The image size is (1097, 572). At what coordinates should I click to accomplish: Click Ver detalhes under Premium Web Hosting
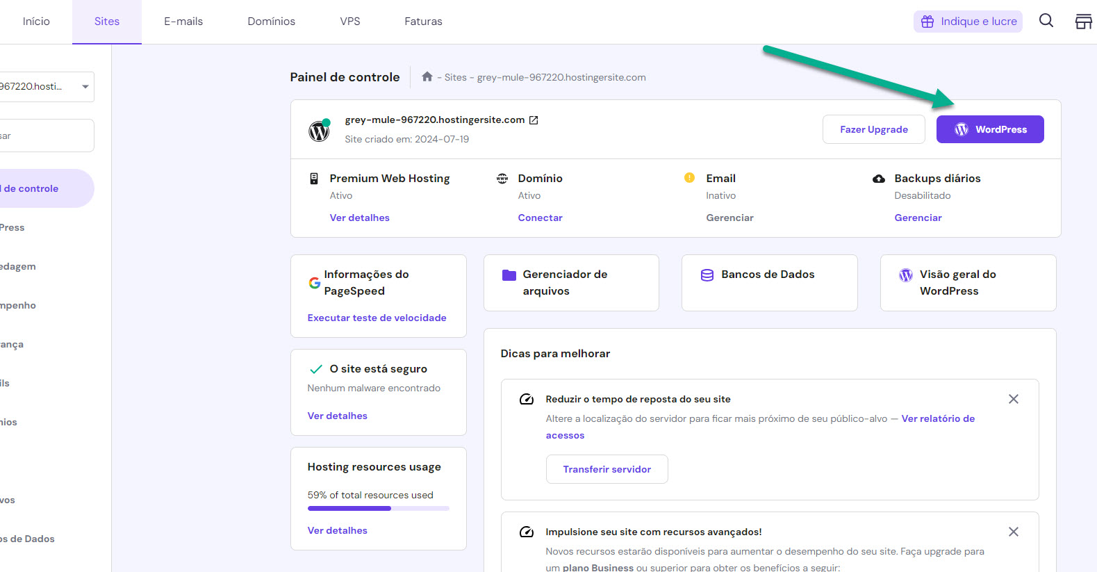pyautogui.click(x=360, y=218)
